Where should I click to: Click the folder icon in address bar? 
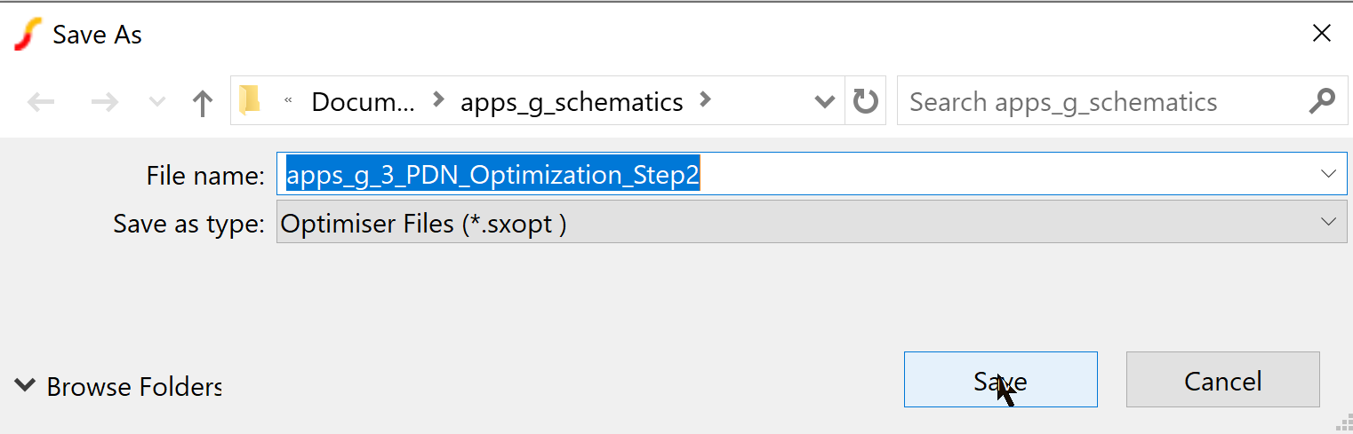[251, 100]
